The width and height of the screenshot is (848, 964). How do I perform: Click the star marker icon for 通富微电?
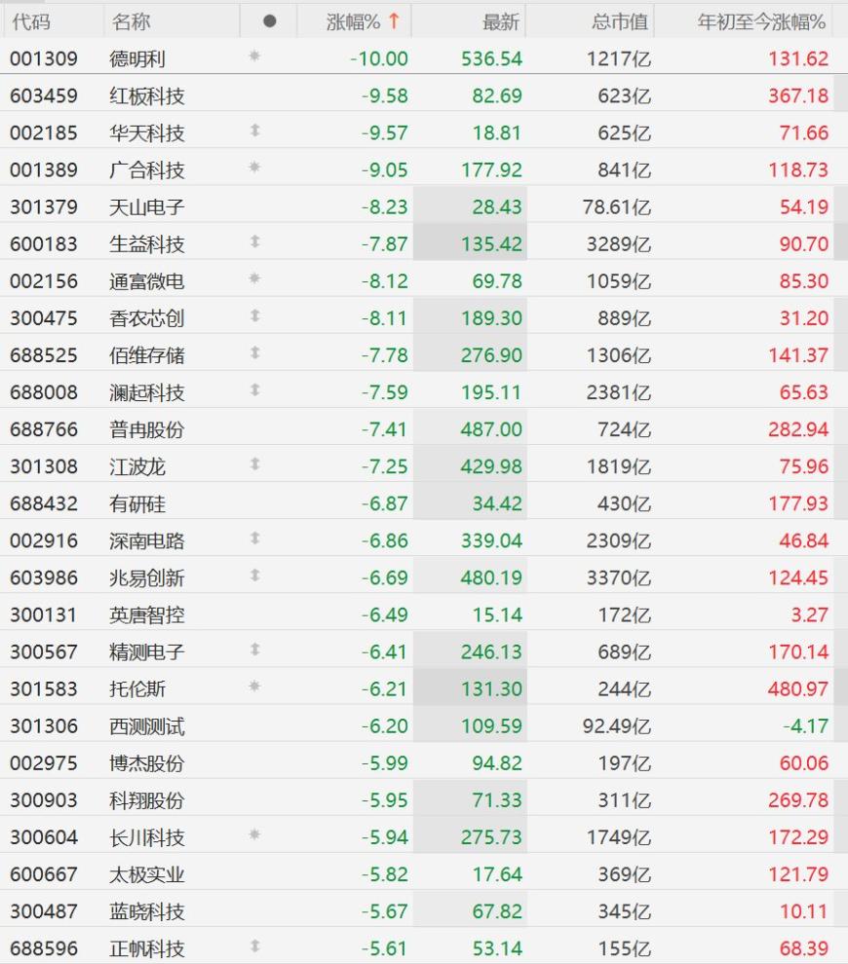pyautogui.click(x=254, y=278)
